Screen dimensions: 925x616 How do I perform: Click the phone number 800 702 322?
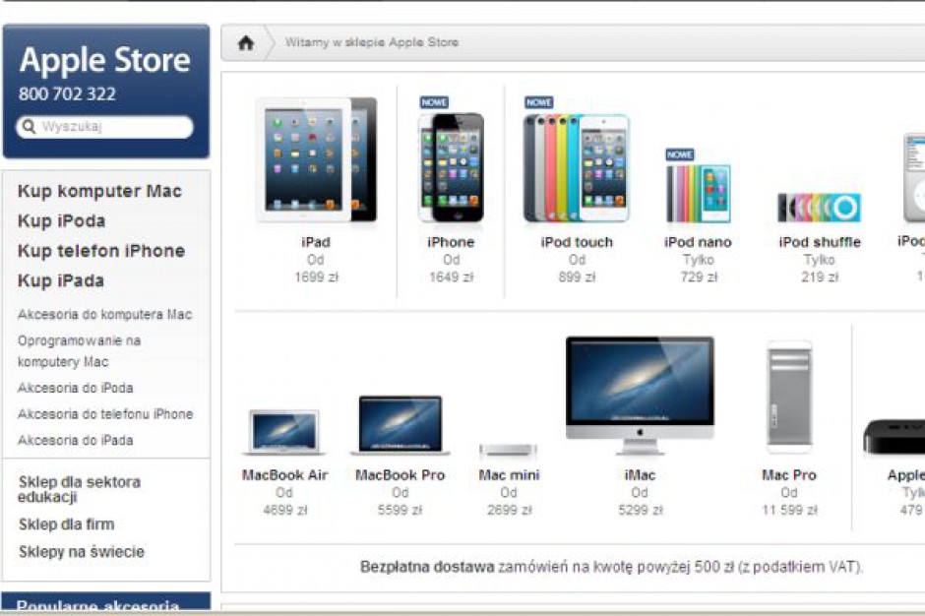pos(67,93)
